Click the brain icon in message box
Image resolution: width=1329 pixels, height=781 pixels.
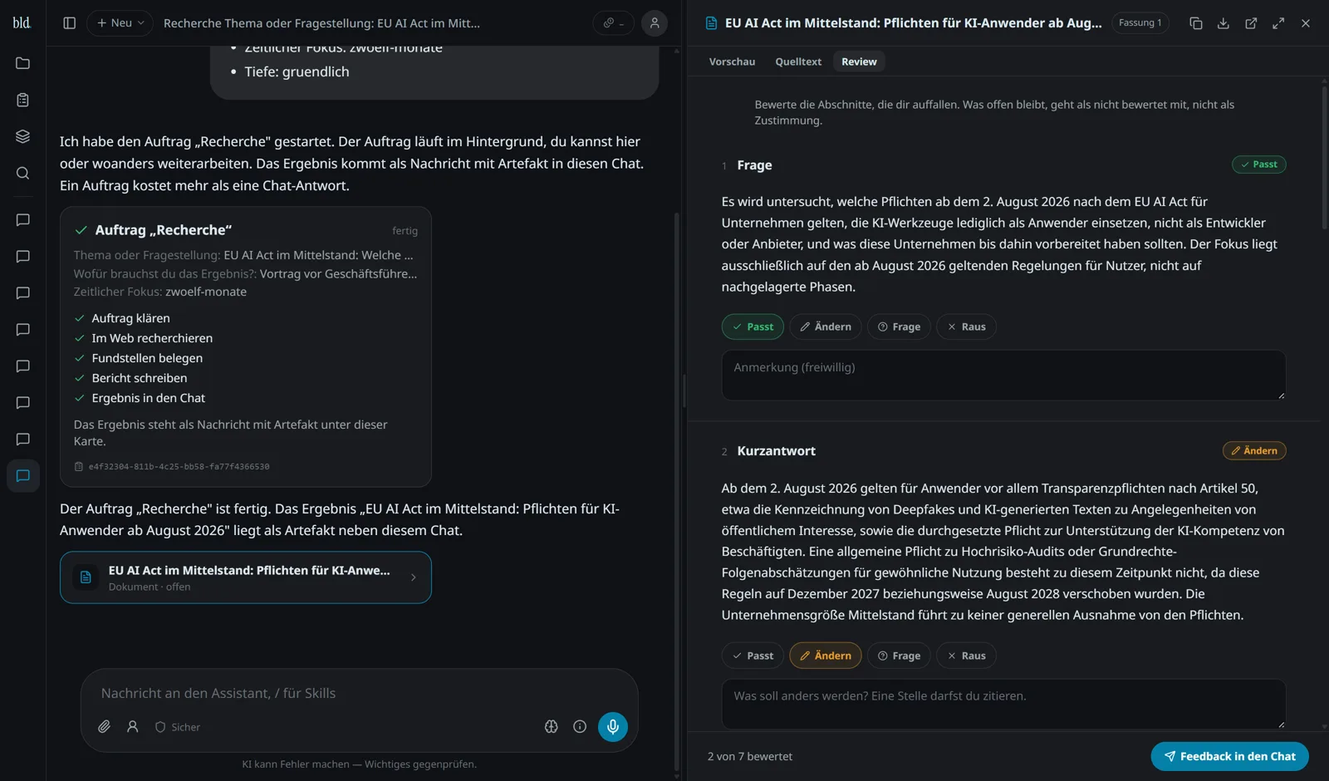(552, 727)
